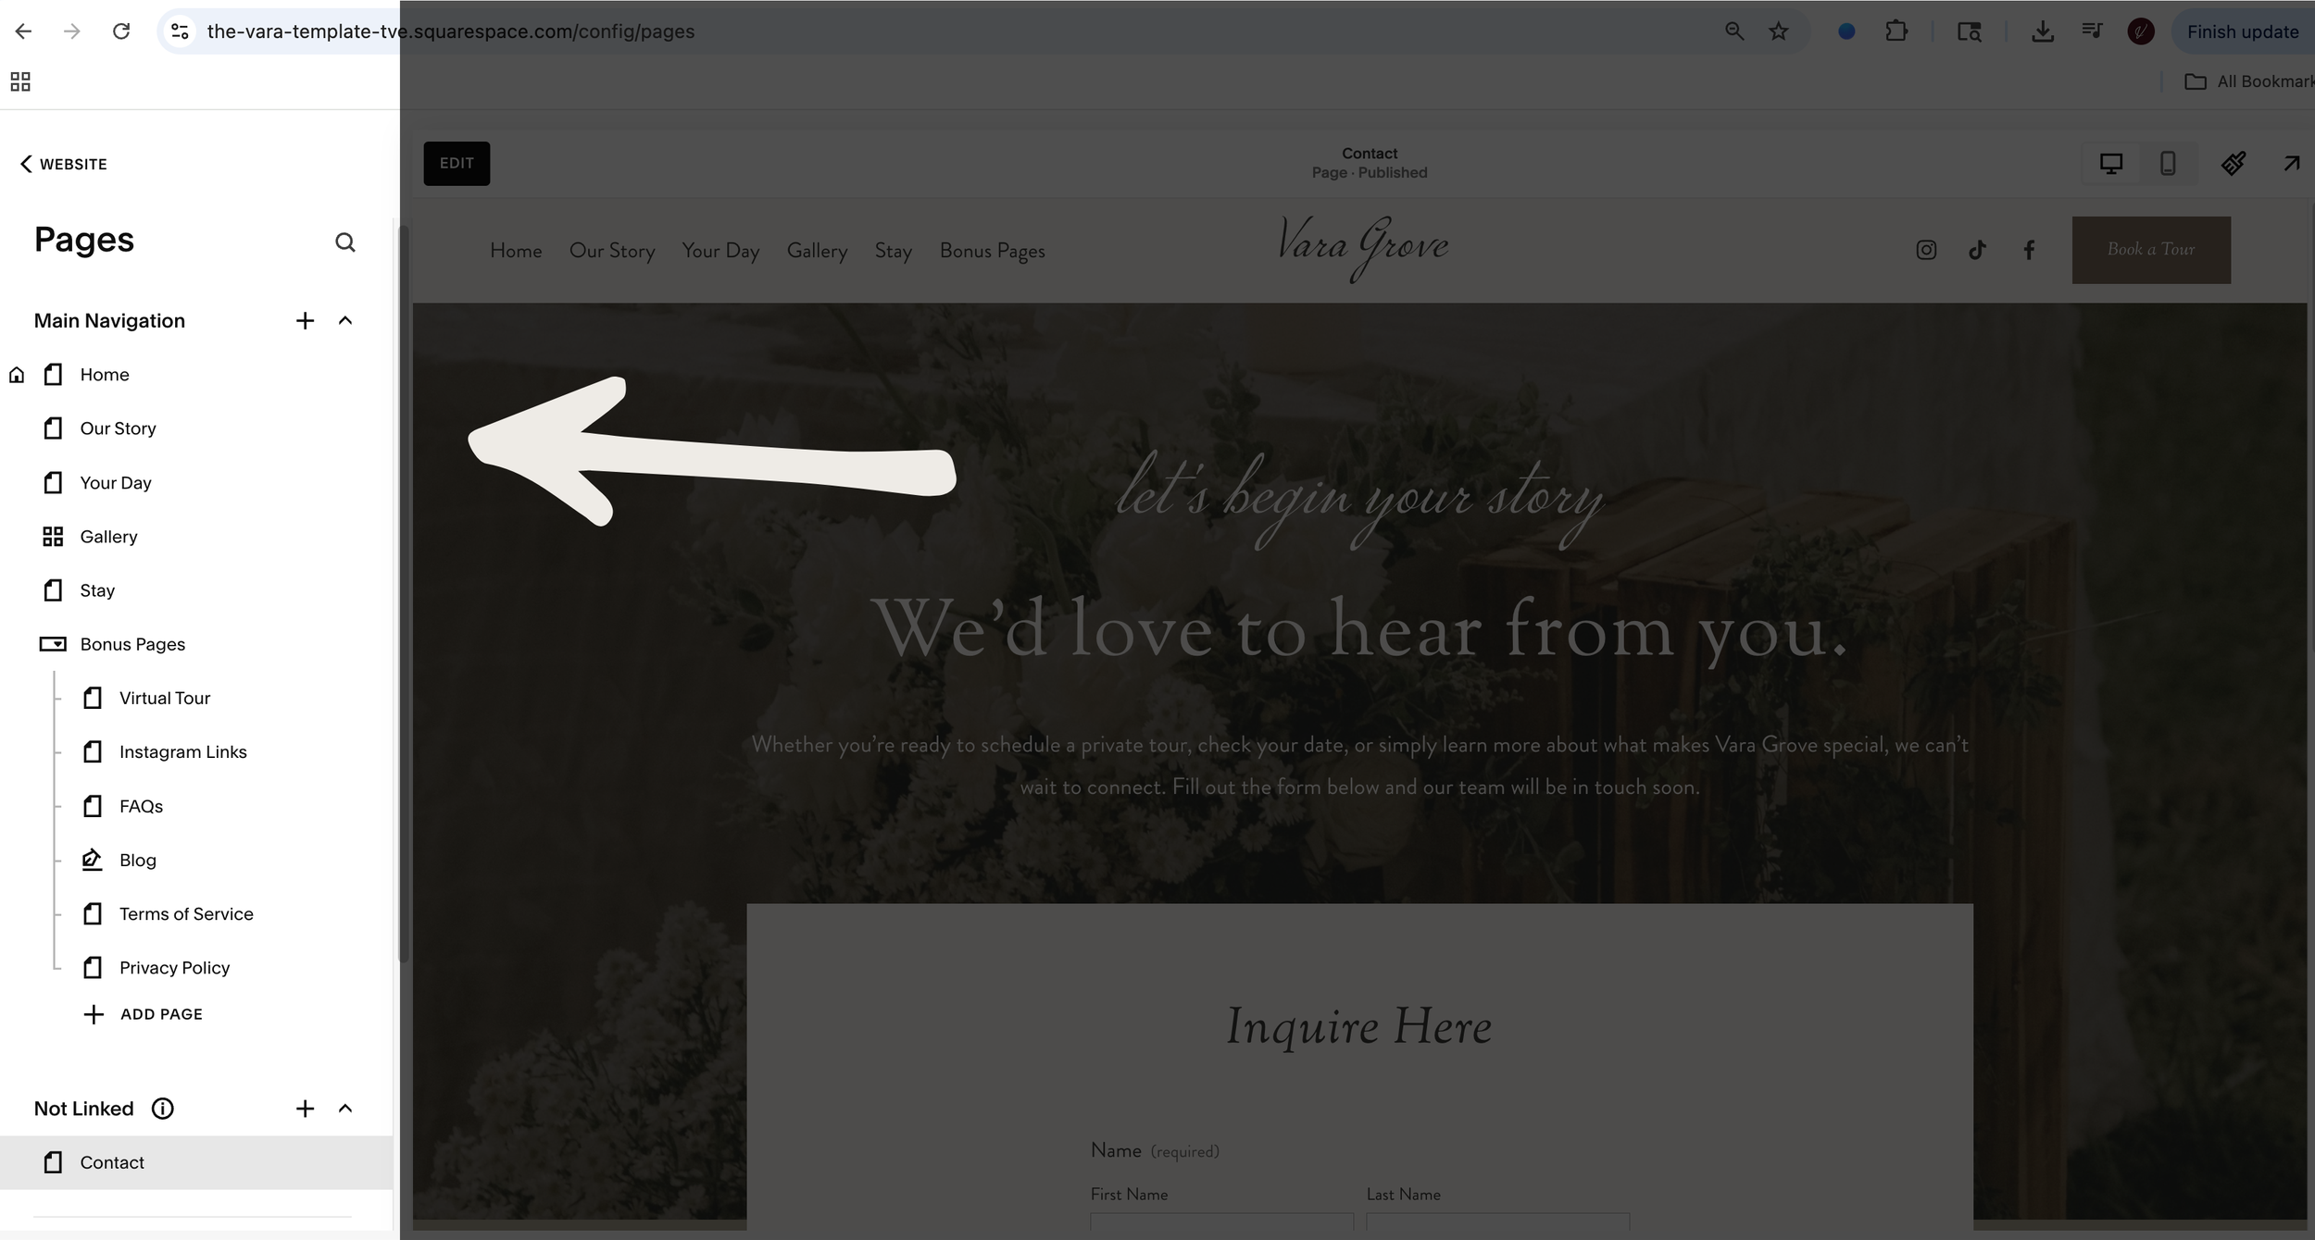
Task: Open the Pages search icon
Action: point(344,242)
